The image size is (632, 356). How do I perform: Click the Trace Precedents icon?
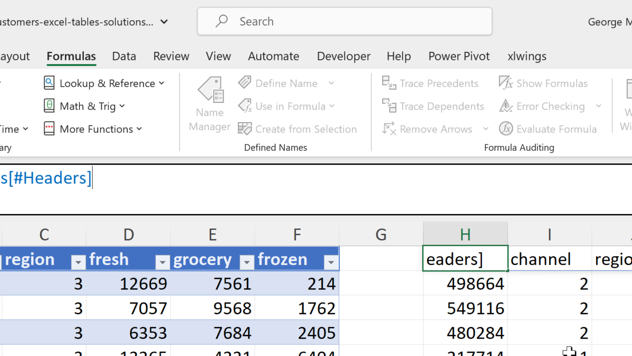pos(390,83)
